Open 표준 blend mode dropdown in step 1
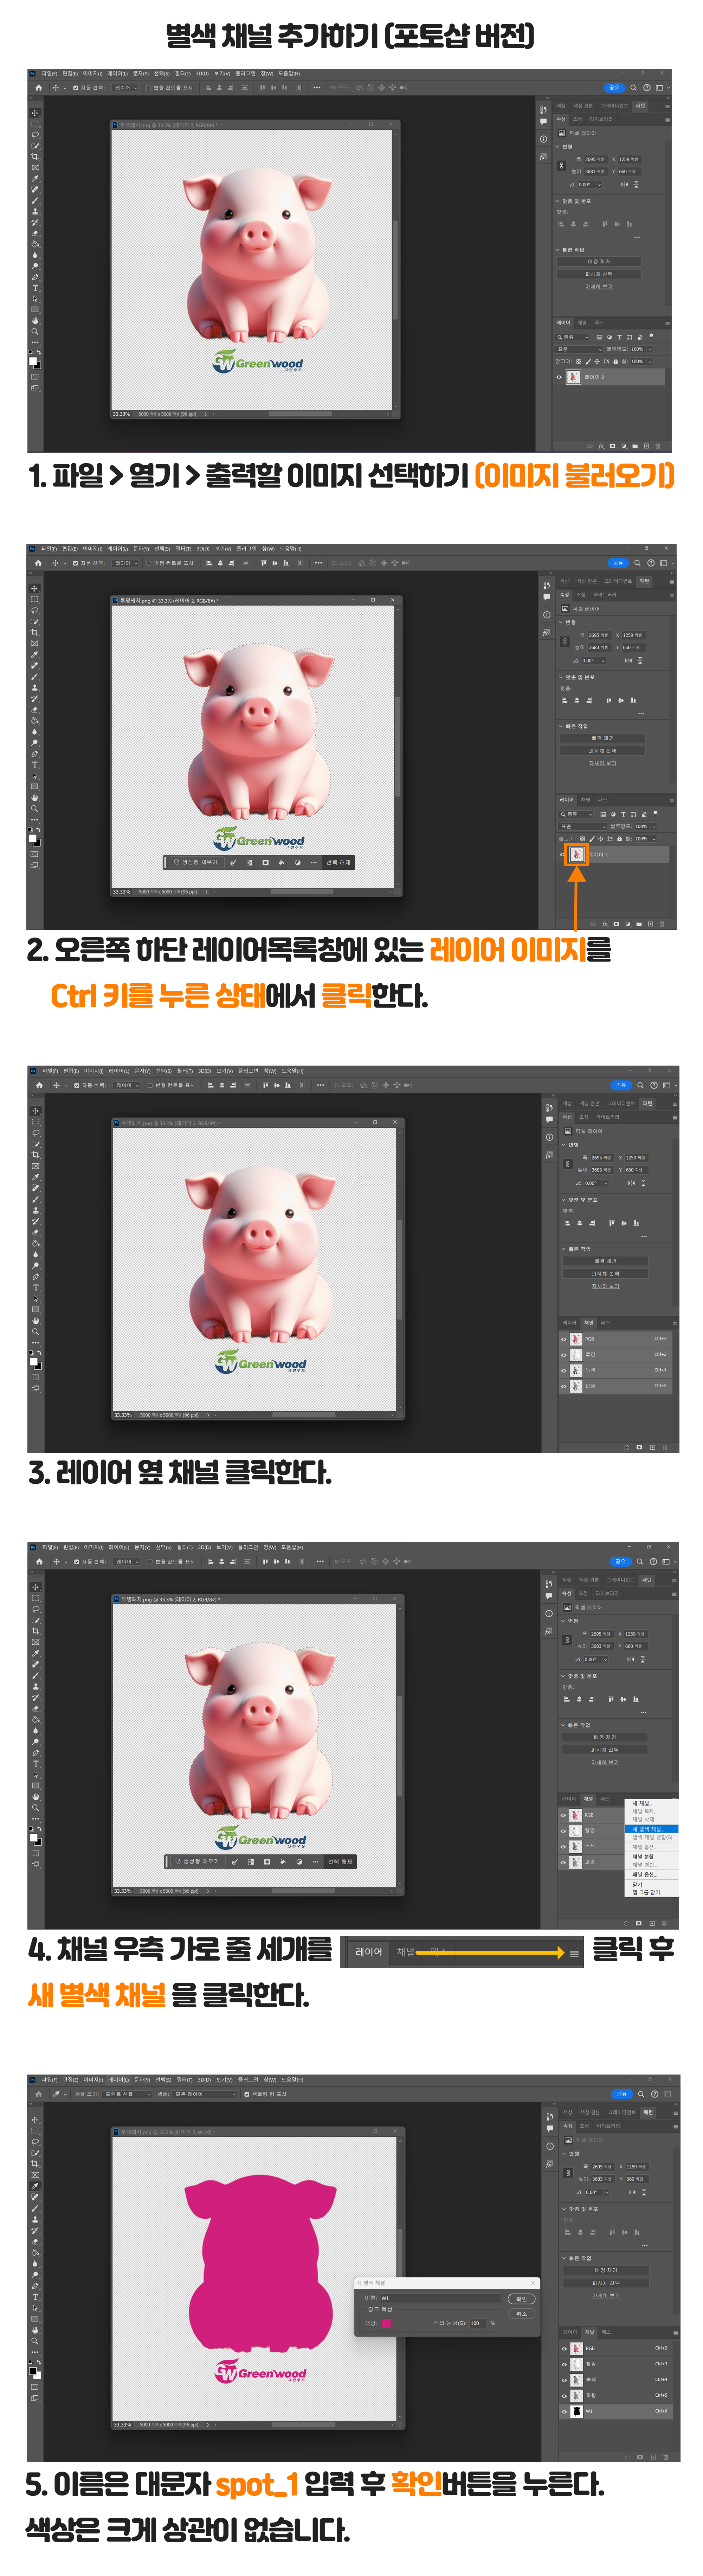 point(579,349)
